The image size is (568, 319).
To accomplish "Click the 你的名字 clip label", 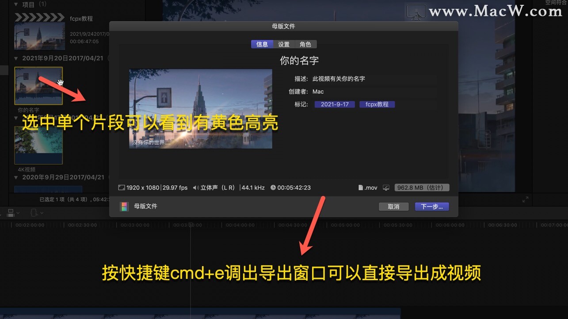I will [x=28, y=110].
